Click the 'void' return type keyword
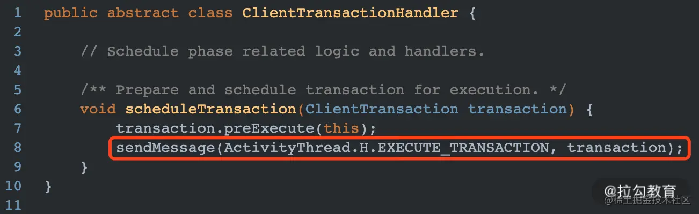 (98, 109)
